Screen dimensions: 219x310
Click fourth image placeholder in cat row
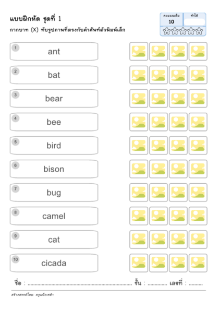pyautogui.click(x=198, y=240)
